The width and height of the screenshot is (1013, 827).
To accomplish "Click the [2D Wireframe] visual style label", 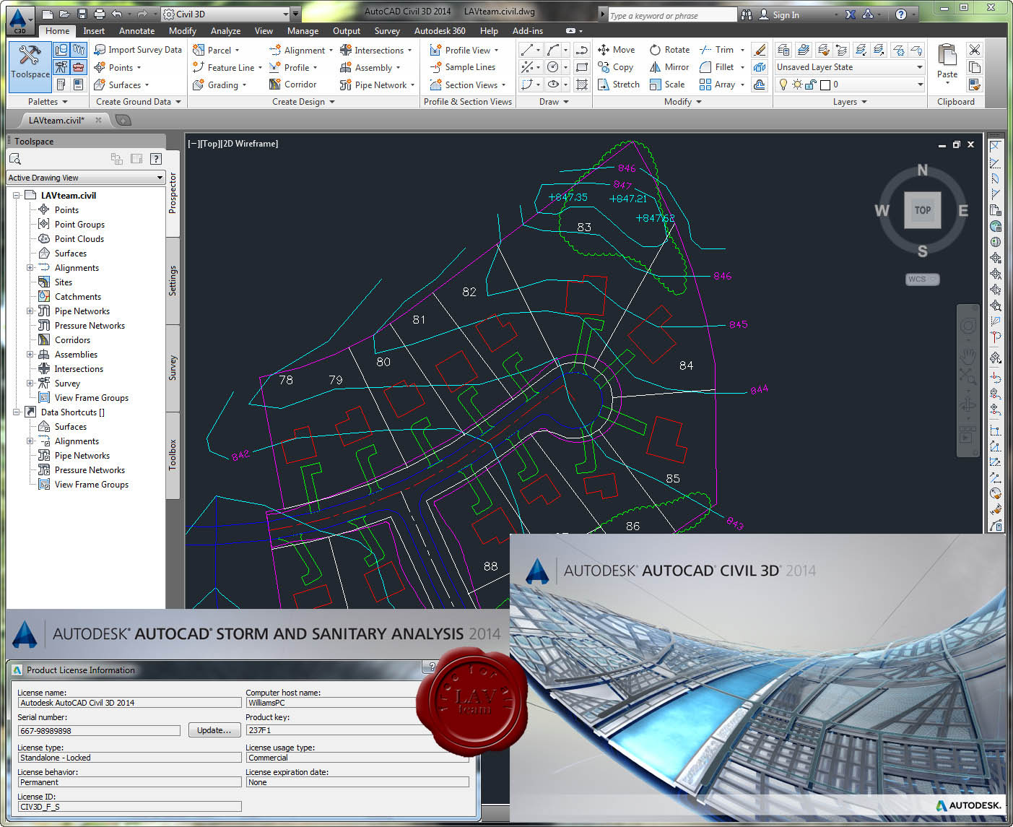I will (x=250, y=144).
